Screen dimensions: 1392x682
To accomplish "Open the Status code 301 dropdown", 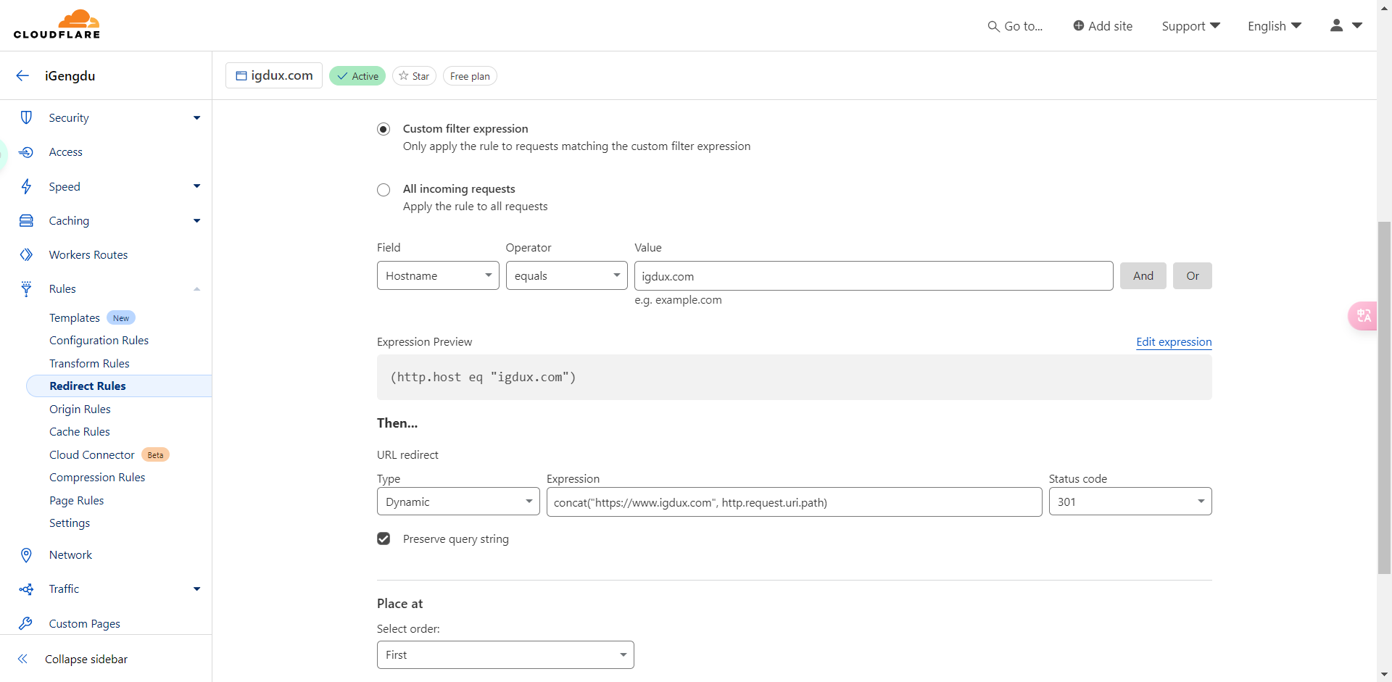I will click(x=1130, y=502).
